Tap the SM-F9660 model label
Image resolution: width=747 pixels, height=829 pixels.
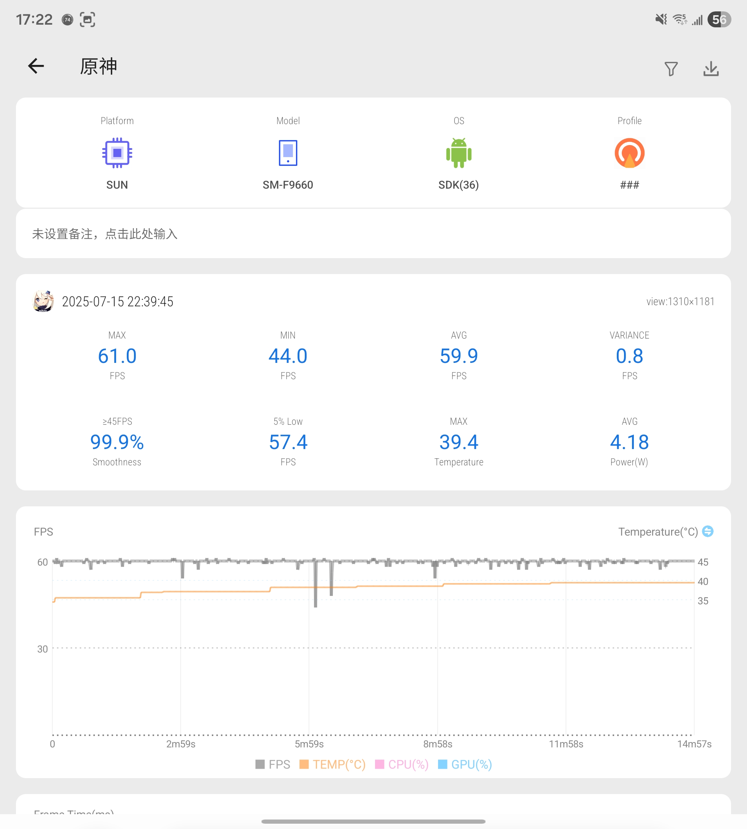tap(288, 185)
